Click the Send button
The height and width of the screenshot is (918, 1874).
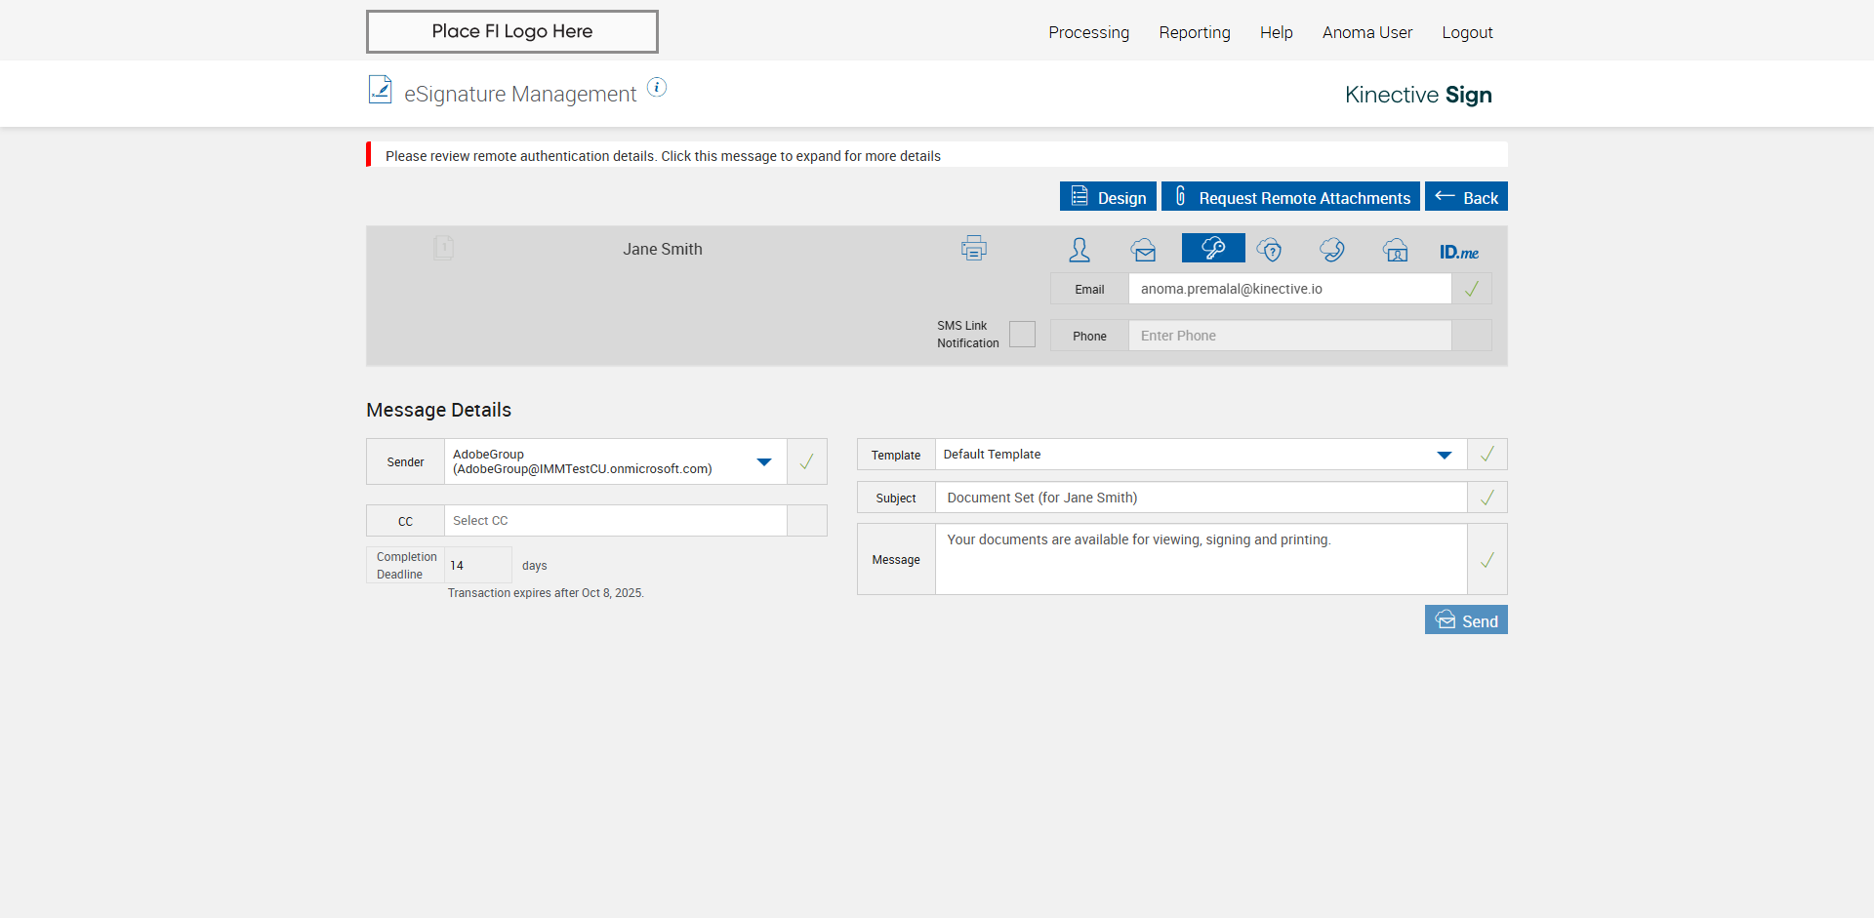(x=1466, y=620)
